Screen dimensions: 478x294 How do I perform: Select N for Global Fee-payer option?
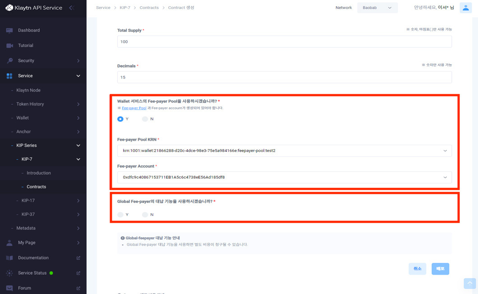(x=145, y=215)
